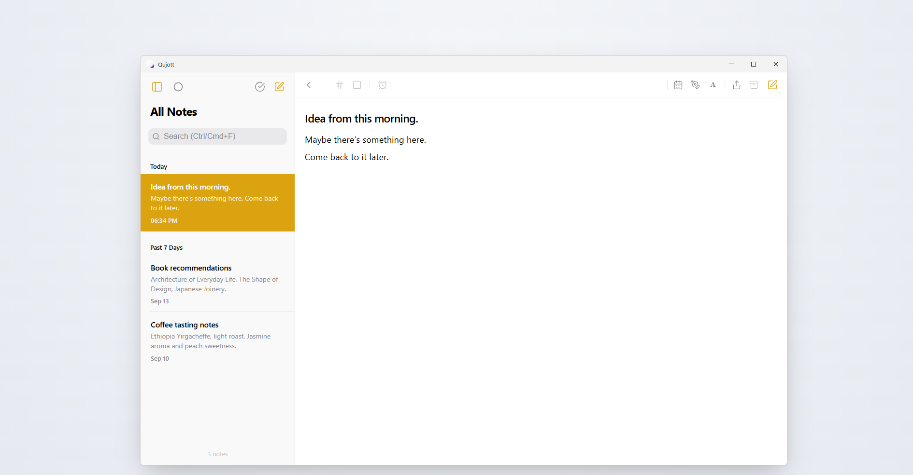Select the "Idea from this morning." note

(217, 203)
